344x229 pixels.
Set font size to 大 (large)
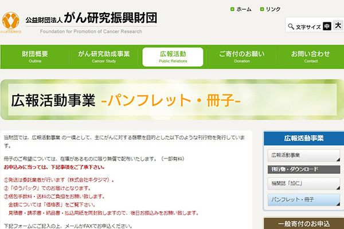pos(338,26)
